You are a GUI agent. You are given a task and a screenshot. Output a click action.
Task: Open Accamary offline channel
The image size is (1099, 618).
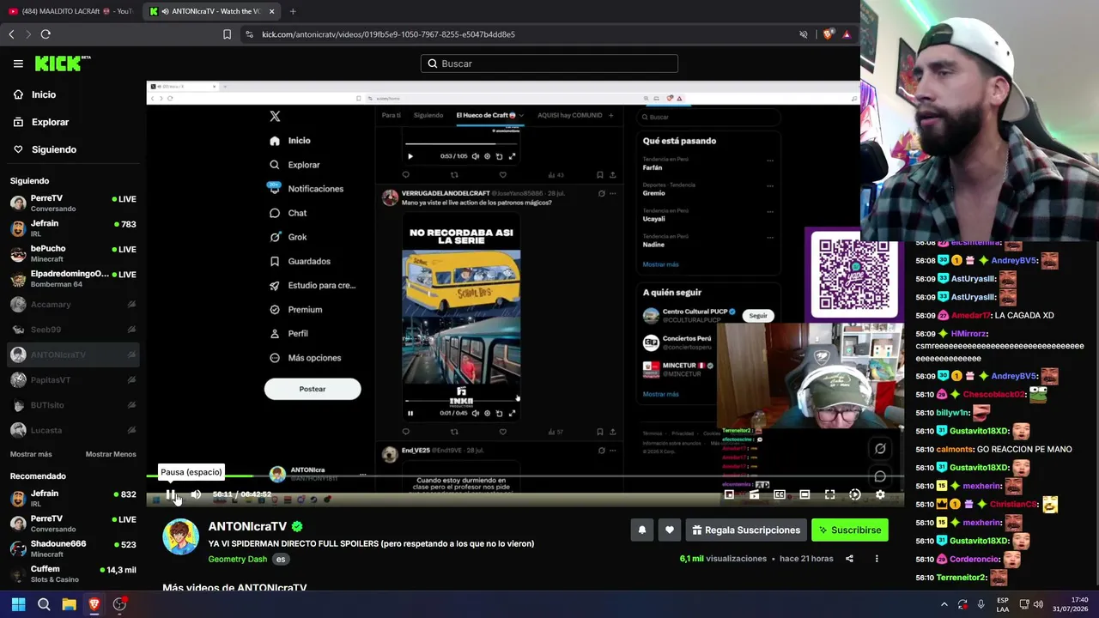click(73, 305)
